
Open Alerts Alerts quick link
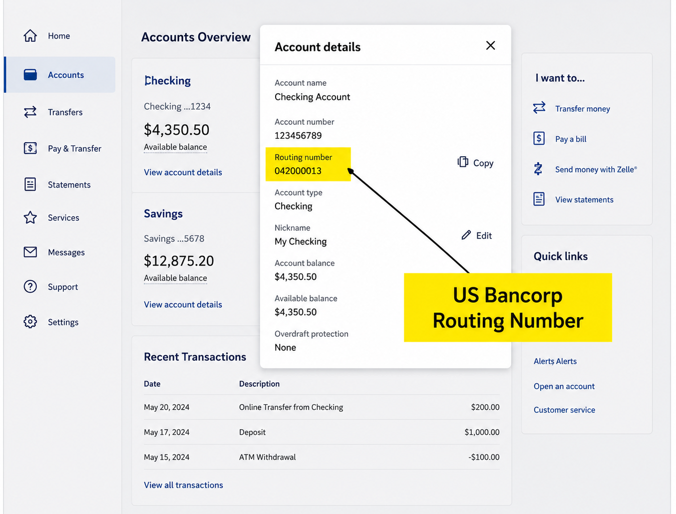(x=555, y=361)
